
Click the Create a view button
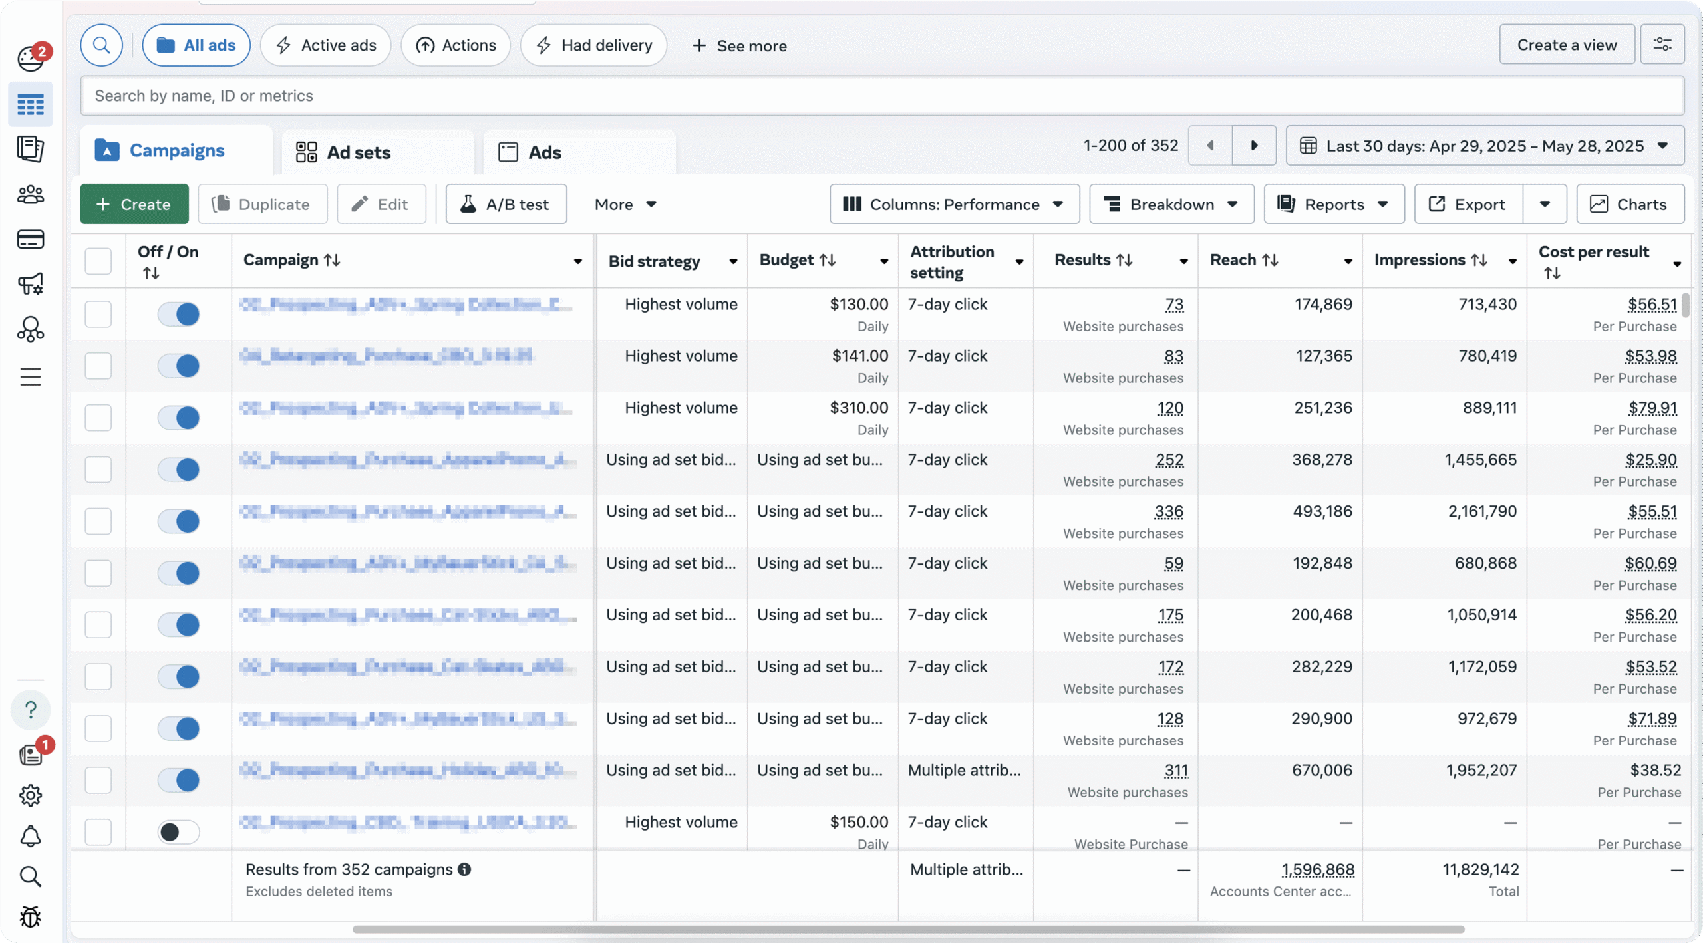click(1567, 45)
